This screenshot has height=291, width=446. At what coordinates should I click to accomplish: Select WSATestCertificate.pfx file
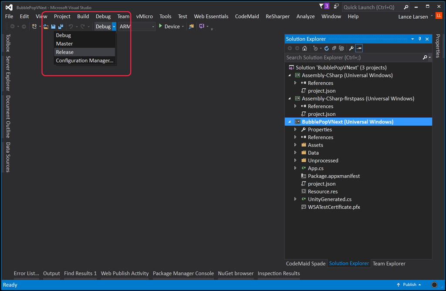pyautogui.click(x=334, y=207)
